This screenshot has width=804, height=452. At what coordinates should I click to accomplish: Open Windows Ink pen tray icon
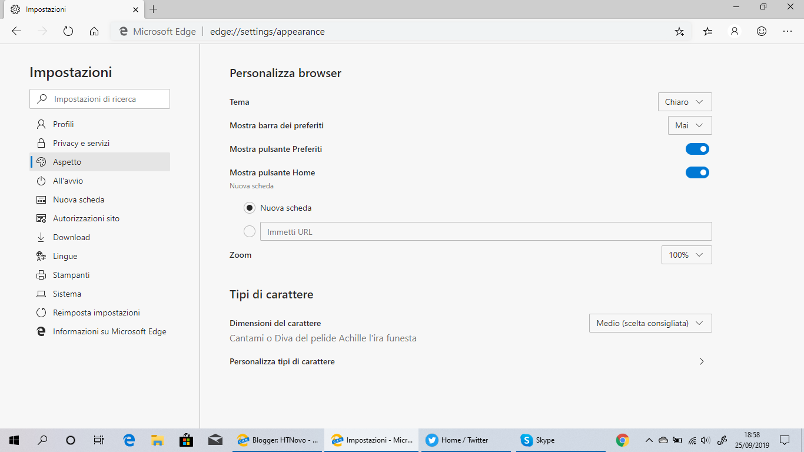(723, 440)
